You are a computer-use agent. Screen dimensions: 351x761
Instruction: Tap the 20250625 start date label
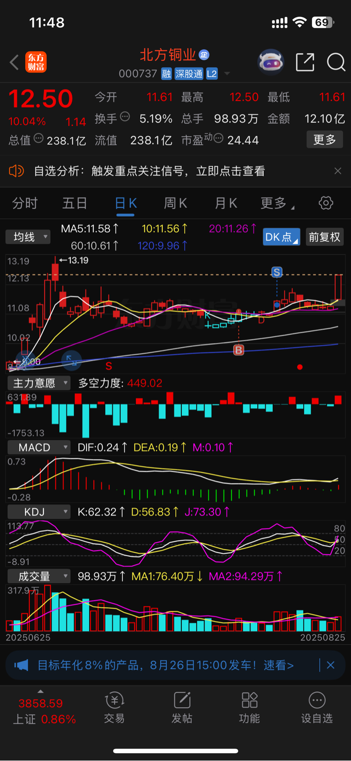click(x=28, y=637)
